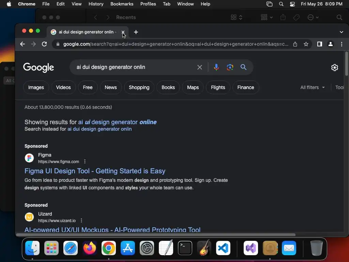Click the Chrome address bar URL
The height and width of the screenshot is (262, 349).
point(176,44)
